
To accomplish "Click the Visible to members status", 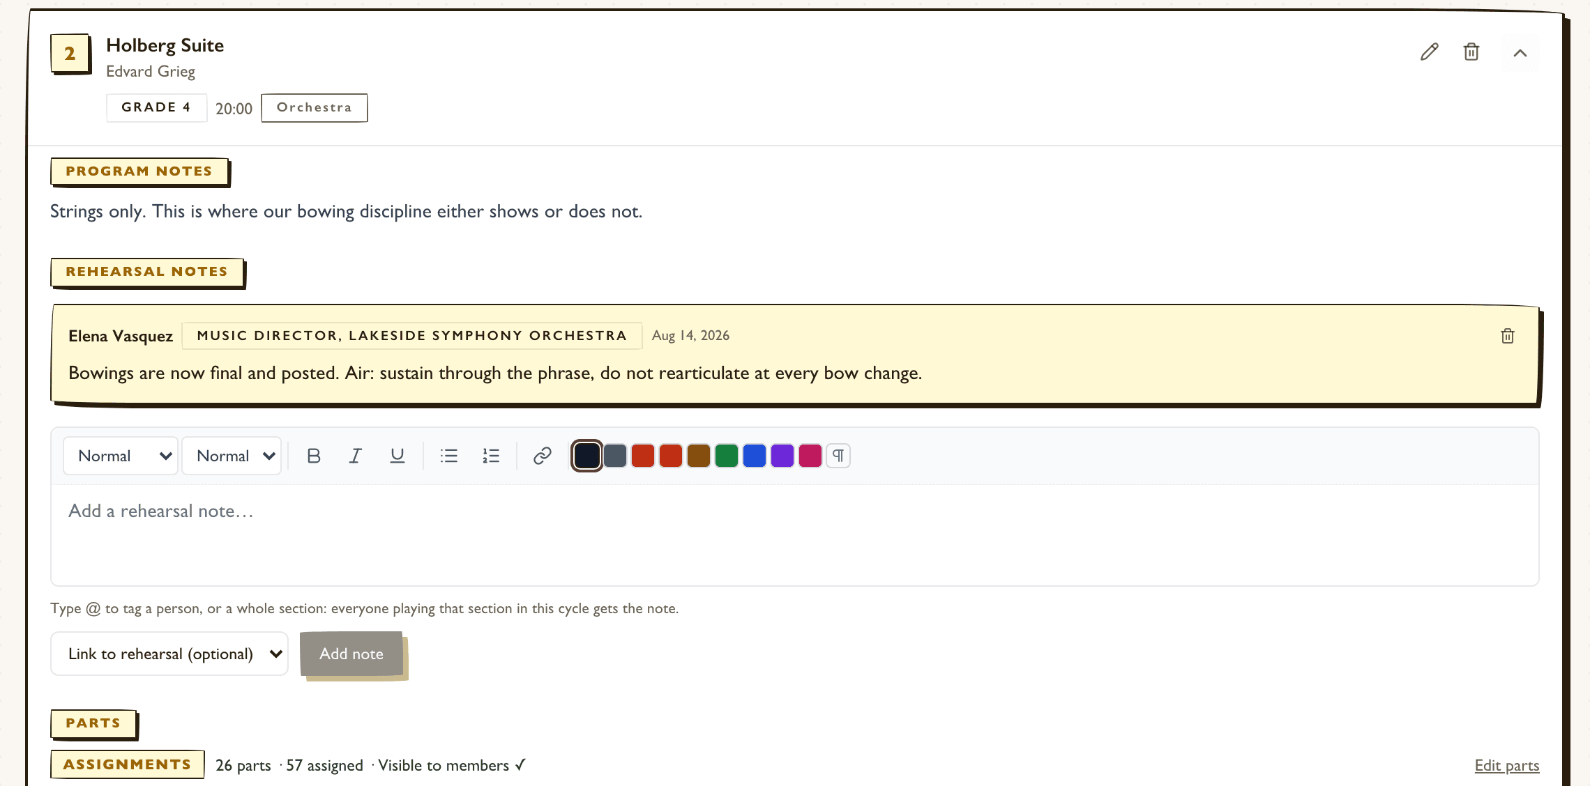I will pos(451,765).
